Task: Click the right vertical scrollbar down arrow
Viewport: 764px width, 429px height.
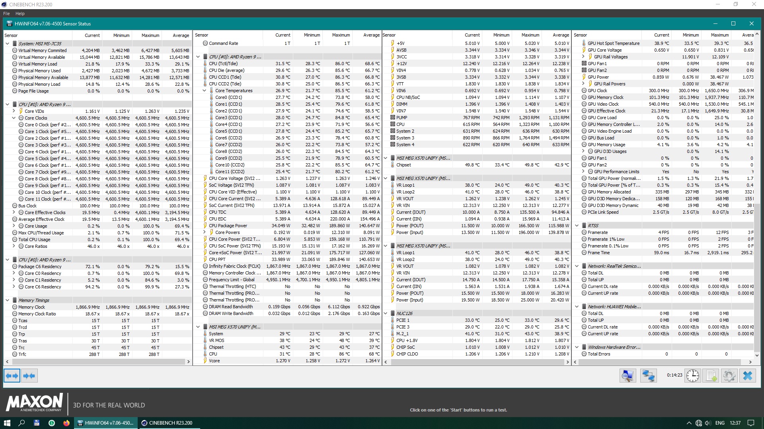Action: click(x=757, y=355)
